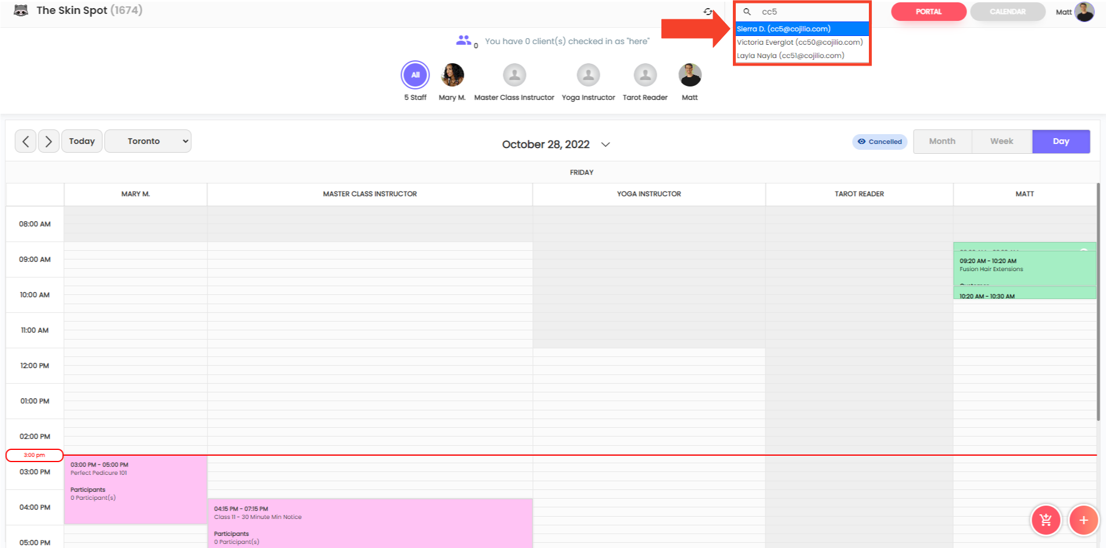Click the search magnifier icon
The height and width of the screenshot is (548, 1106).
pos(747,12)
